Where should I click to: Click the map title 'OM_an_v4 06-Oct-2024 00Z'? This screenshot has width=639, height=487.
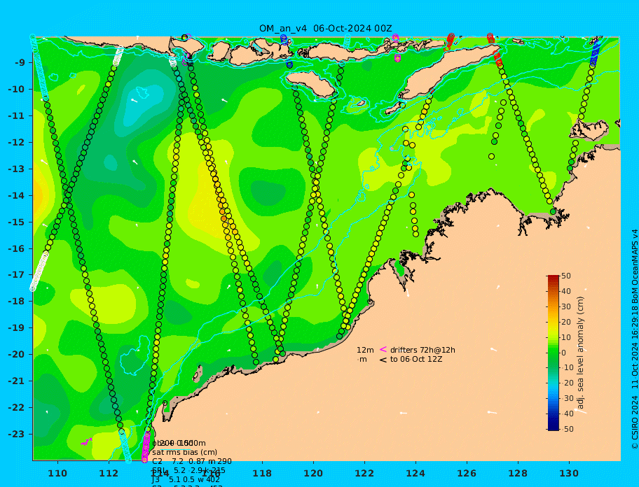point(326,29)
